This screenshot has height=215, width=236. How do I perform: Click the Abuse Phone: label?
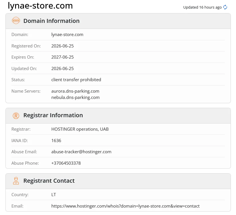[x=25, y=163]
